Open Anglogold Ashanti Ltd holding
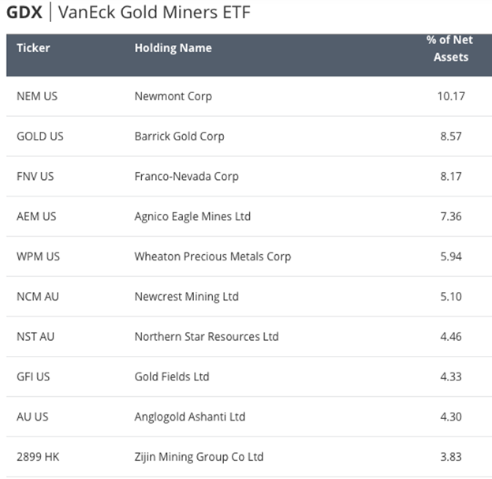 point(190,417)
